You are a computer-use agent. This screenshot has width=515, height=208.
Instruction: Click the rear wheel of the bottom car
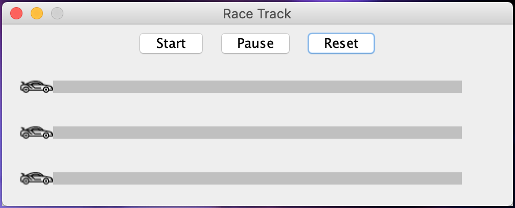point(26,181)
